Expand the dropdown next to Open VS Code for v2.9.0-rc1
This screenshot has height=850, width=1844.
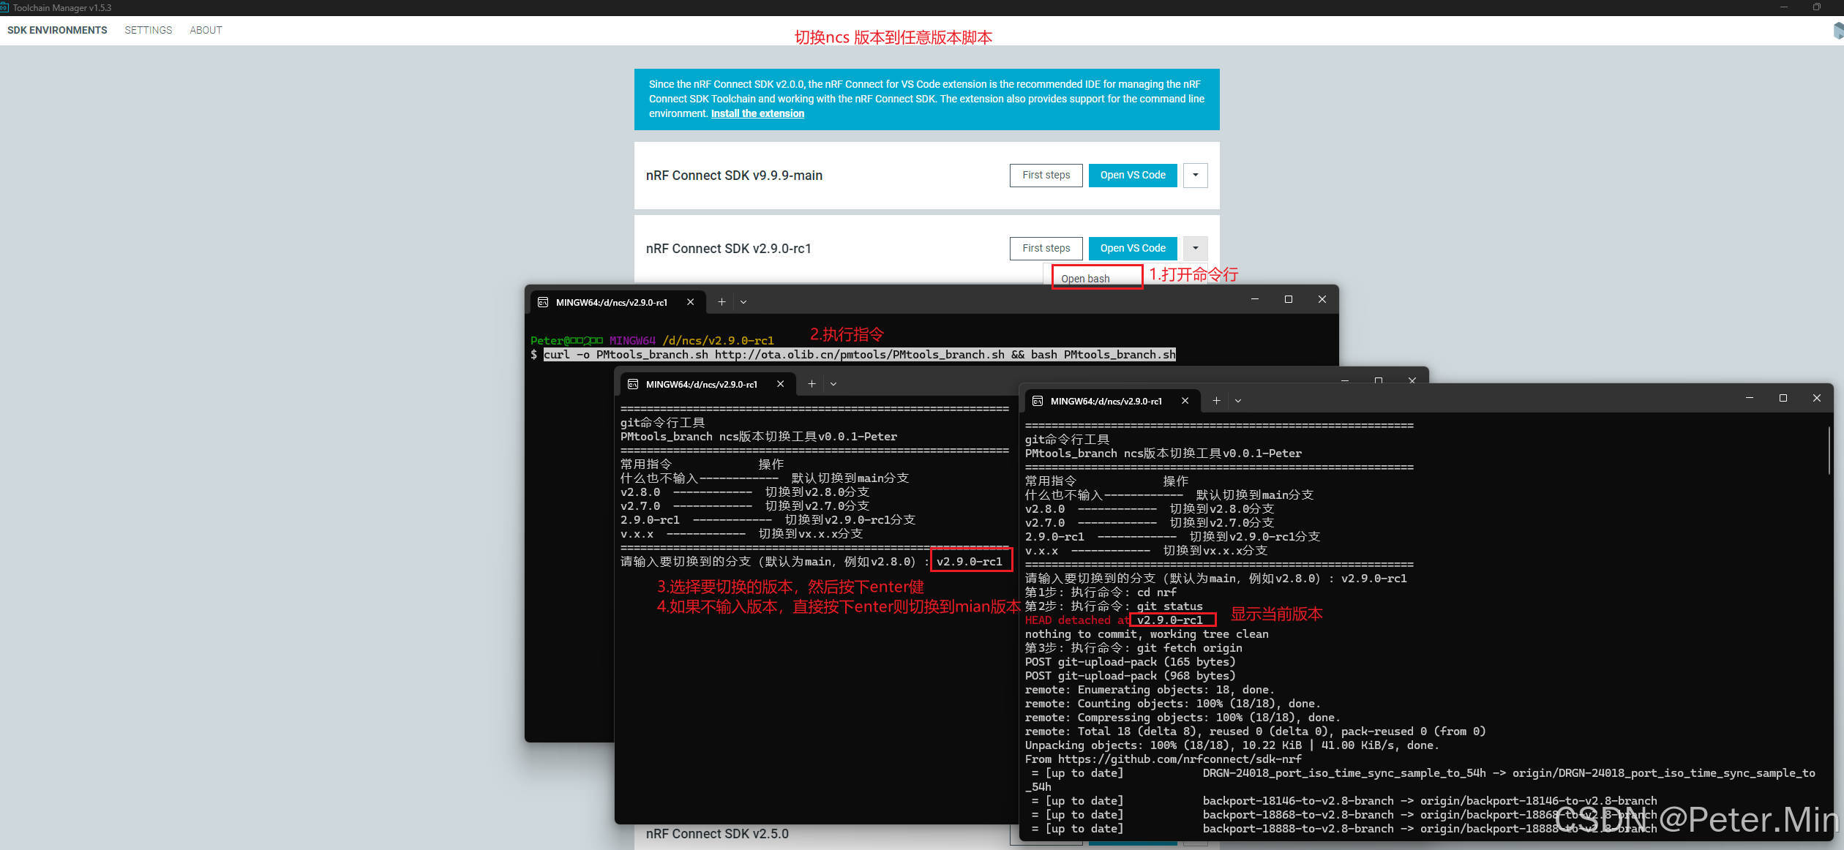coord(1195,248)
